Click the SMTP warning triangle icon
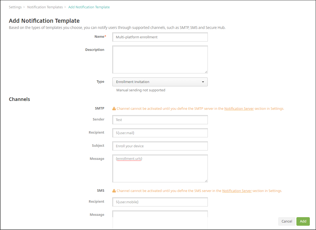This screenshot has width=316, height=230. 114,108
